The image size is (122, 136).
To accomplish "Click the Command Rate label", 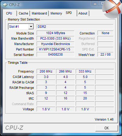I will [23, 104].
